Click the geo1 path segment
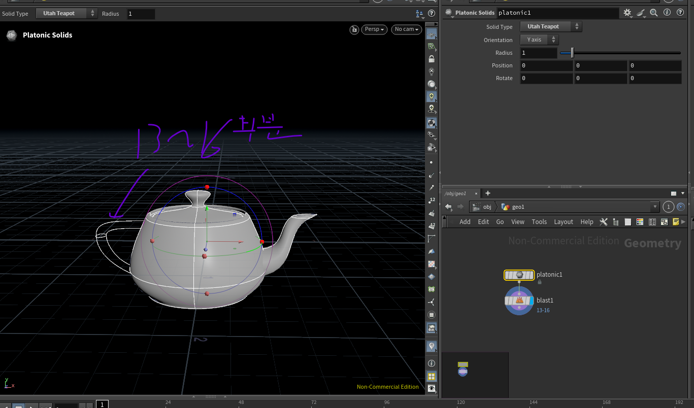Image resolution: width=694 pixels, height=408 pixels. 513,207
